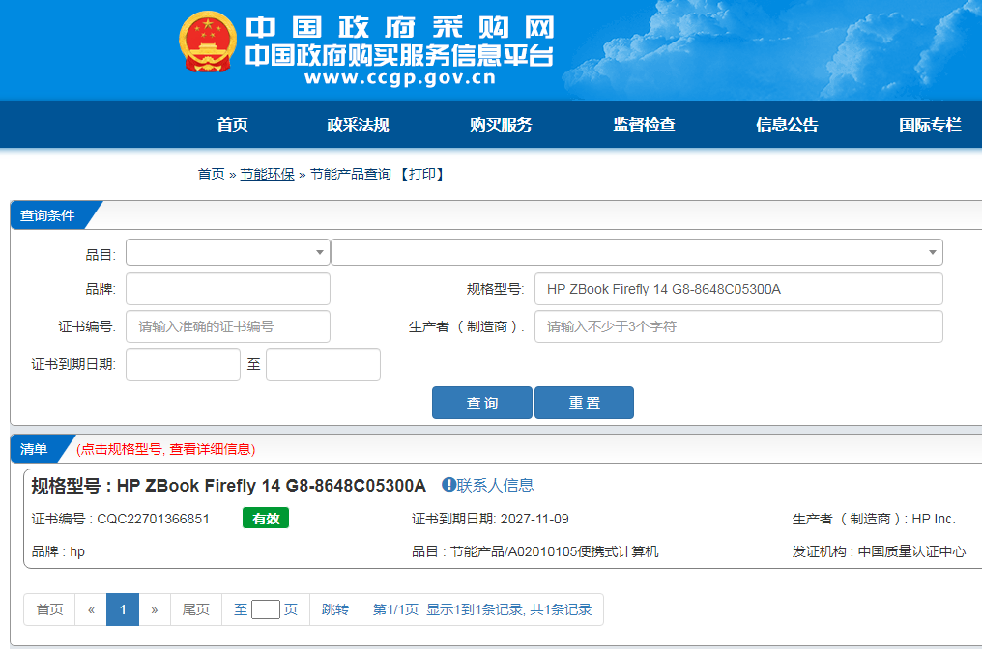Click the end date field after 至
The width and height of the screenshot is (982, 649).
(323, 364)
